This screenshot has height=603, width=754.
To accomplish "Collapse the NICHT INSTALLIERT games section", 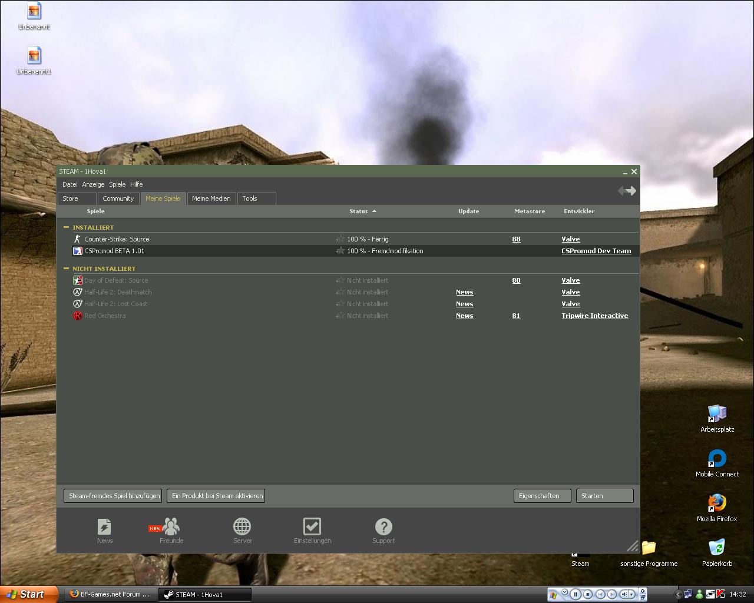I will coord(66,269).
